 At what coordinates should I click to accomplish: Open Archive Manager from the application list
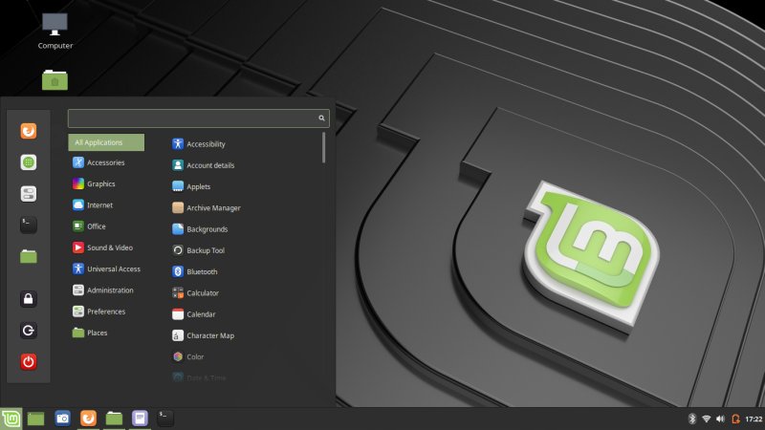[x=212, y=207]
